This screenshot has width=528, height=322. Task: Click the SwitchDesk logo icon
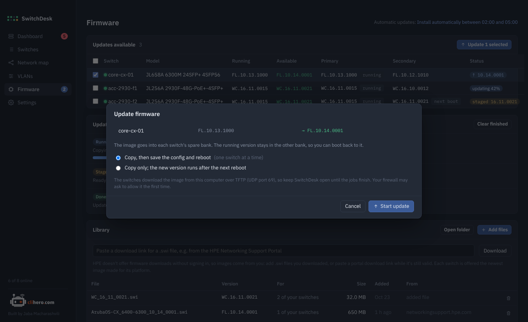12,19
